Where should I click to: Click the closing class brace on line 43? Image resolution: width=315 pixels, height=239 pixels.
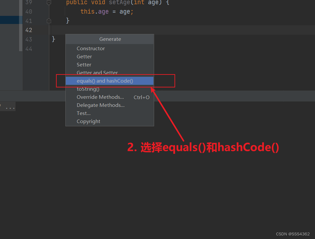point(53,39)
